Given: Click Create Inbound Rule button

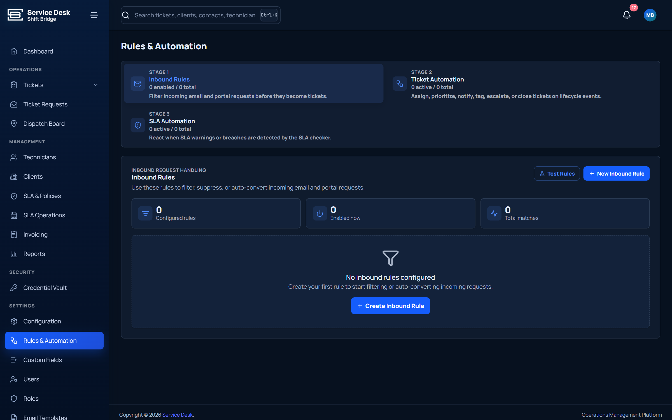Looking at the screenshot, I should click(390, 306).
